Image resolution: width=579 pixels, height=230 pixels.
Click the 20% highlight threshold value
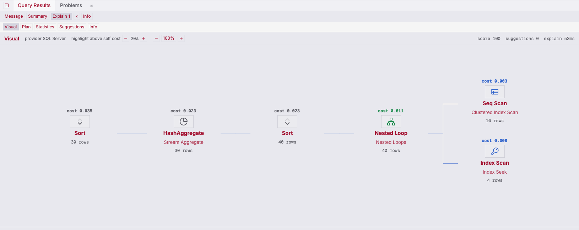[135, 38]
